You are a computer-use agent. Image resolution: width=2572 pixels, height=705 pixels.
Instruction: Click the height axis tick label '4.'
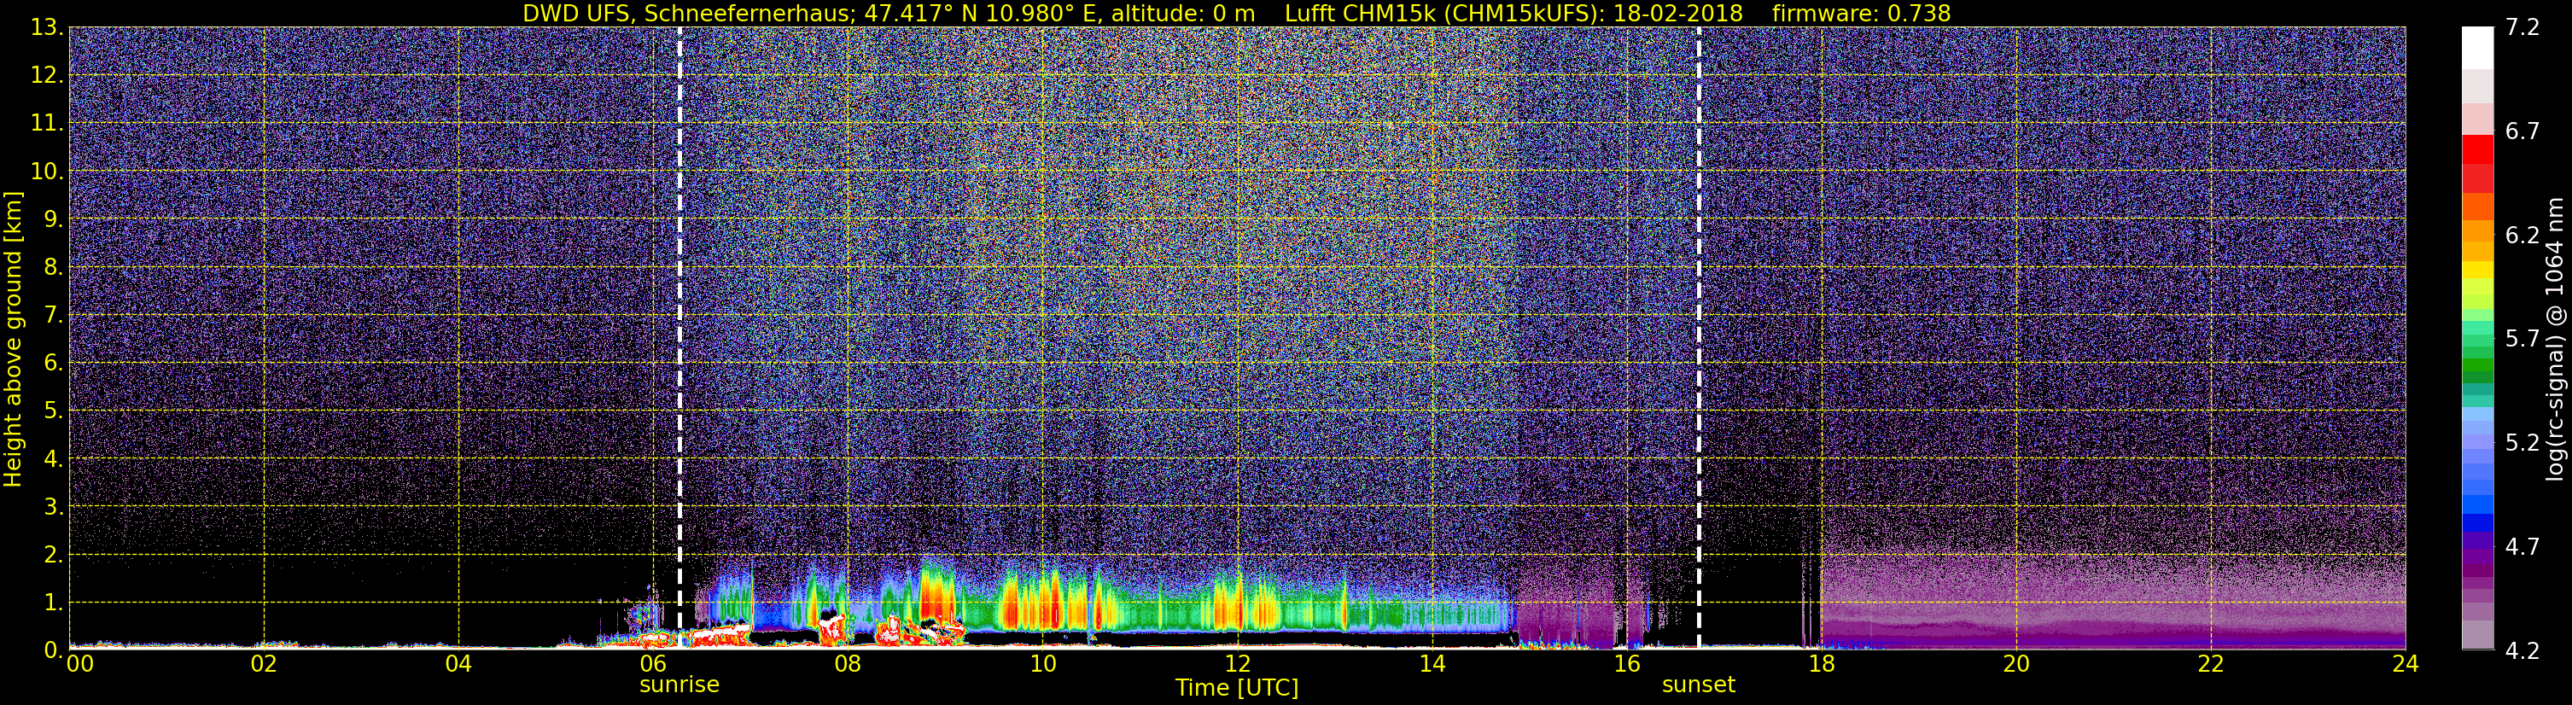(x=53, y=458)
